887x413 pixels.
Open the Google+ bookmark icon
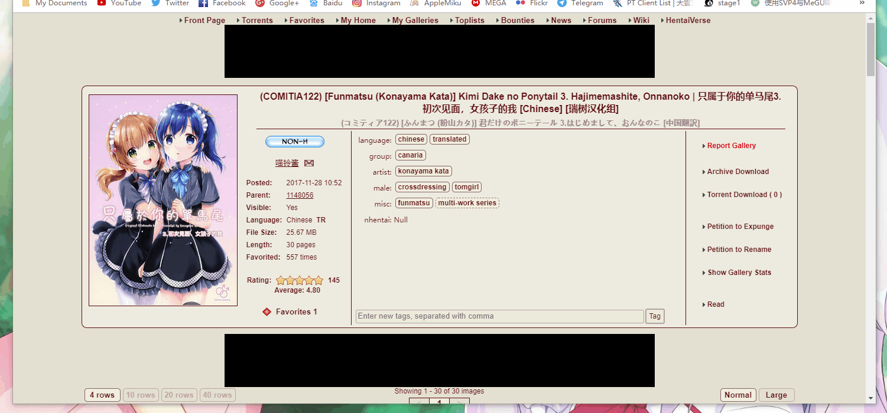tap(260, 3)
